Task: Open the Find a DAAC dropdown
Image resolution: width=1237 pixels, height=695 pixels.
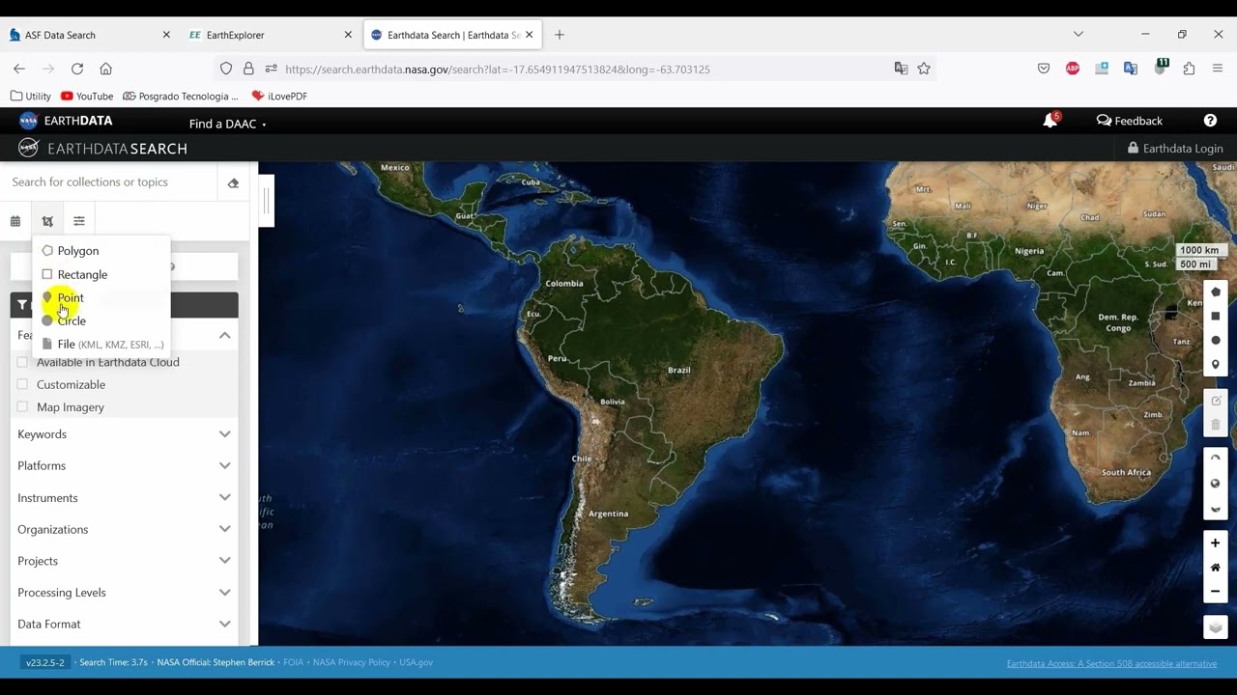Action: 227,124
